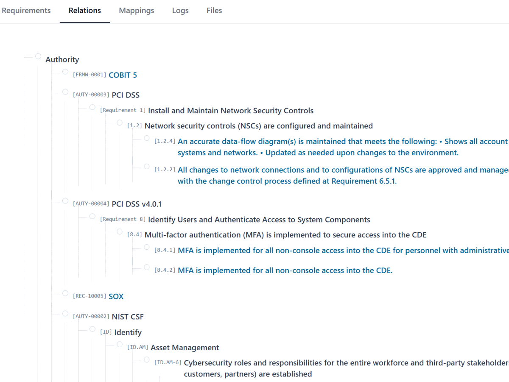The width and height of the screenshot is (509, 382).
Task: Click circle node beside requirement 8.4.2
Action: click(147, 267)
